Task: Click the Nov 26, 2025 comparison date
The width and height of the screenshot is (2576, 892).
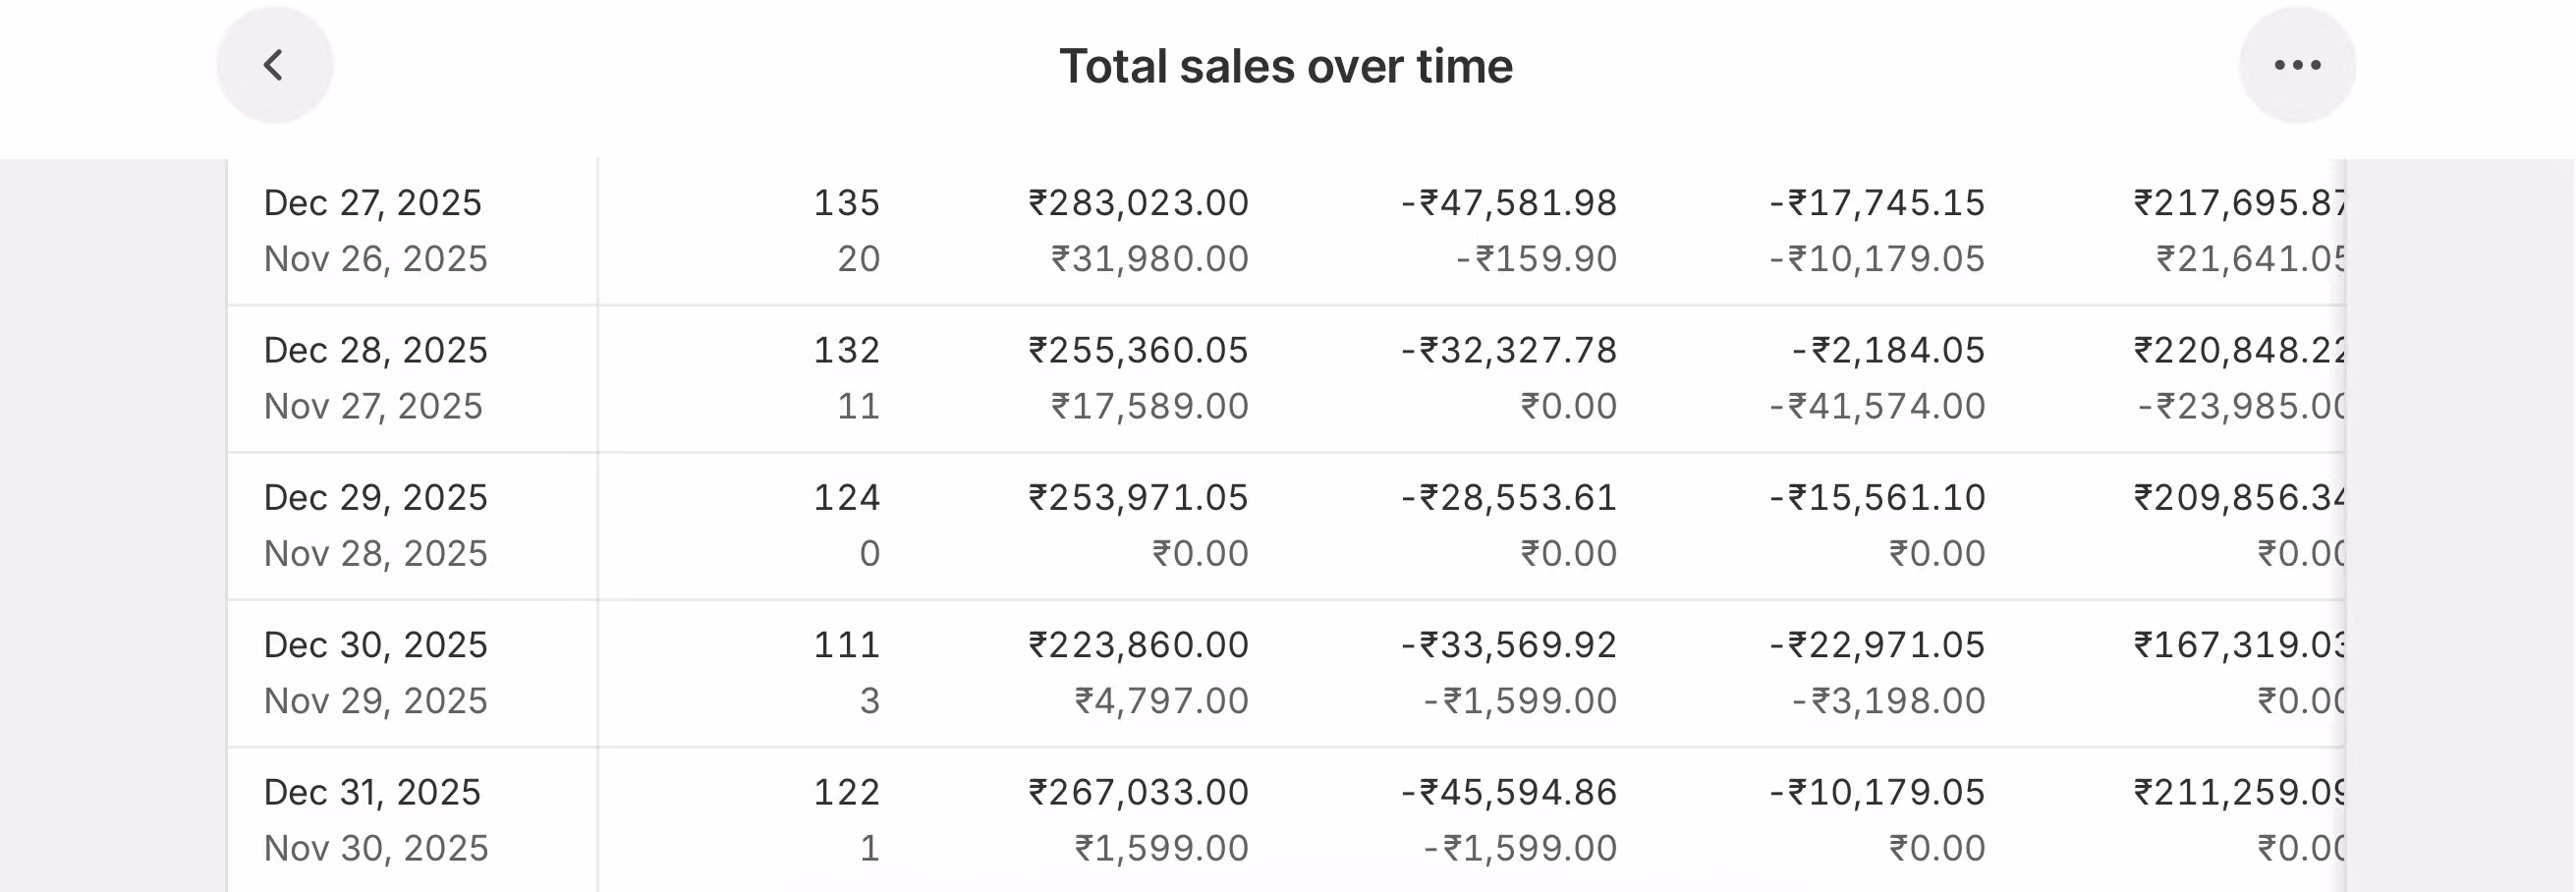Action: (x=375, y=259)
